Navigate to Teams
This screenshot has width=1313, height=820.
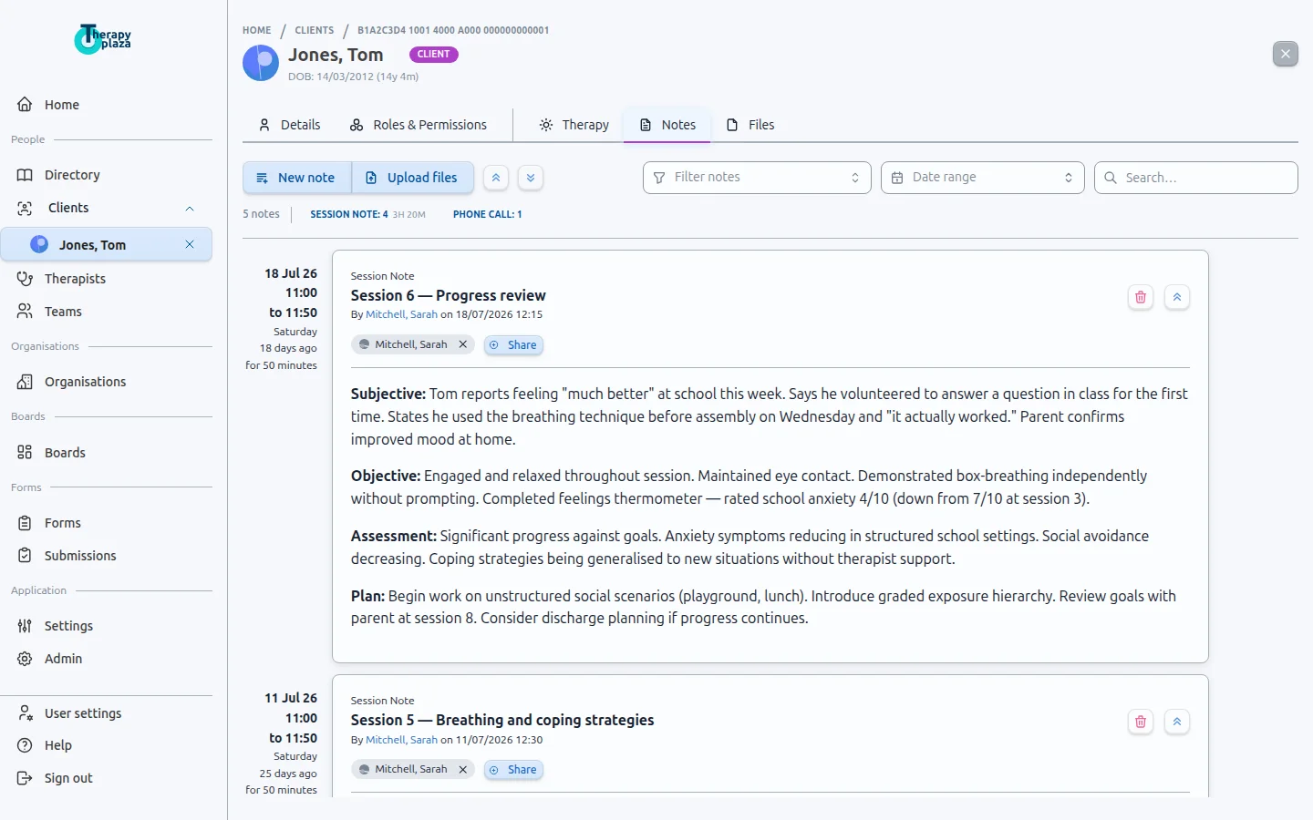106,312
